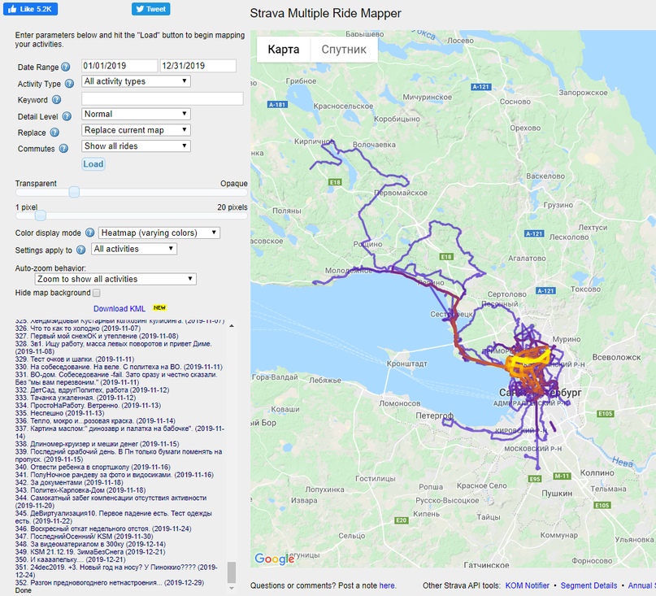Image resolution: width=656 pixels, height=596 pixels.
Task: Open the KOM Notifier link
Action: 526,585
